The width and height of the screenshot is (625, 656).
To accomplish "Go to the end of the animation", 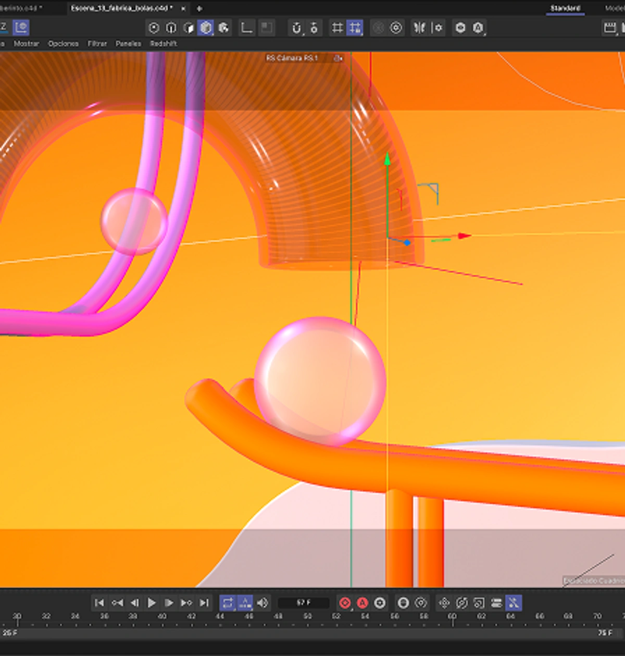I will (x=204, y=603).
